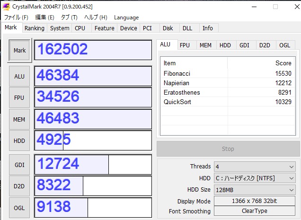Switch to the Device tab
301x220 pixels.
pyautogui.click(x=128, y=28)
